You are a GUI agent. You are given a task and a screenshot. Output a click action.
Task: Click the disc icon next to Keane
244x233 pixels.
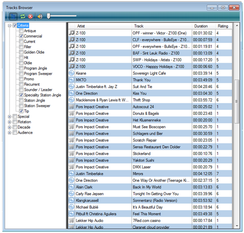(x=71, y=73)
